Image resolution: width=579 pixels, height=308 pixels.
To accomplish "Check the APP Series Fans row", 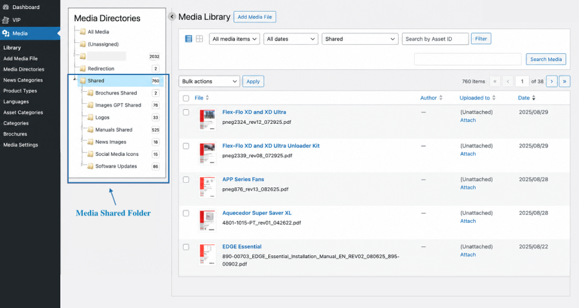I will point(186,180).
